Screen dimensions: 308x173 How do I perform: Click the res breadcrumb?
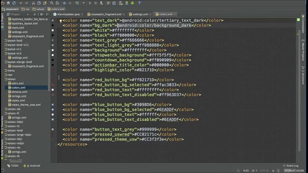(26, 9)
